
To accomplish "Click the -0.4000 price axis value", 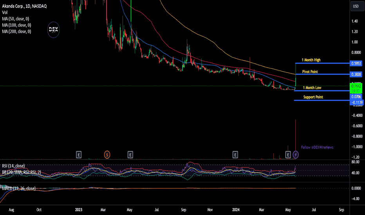I will [357, 115].
